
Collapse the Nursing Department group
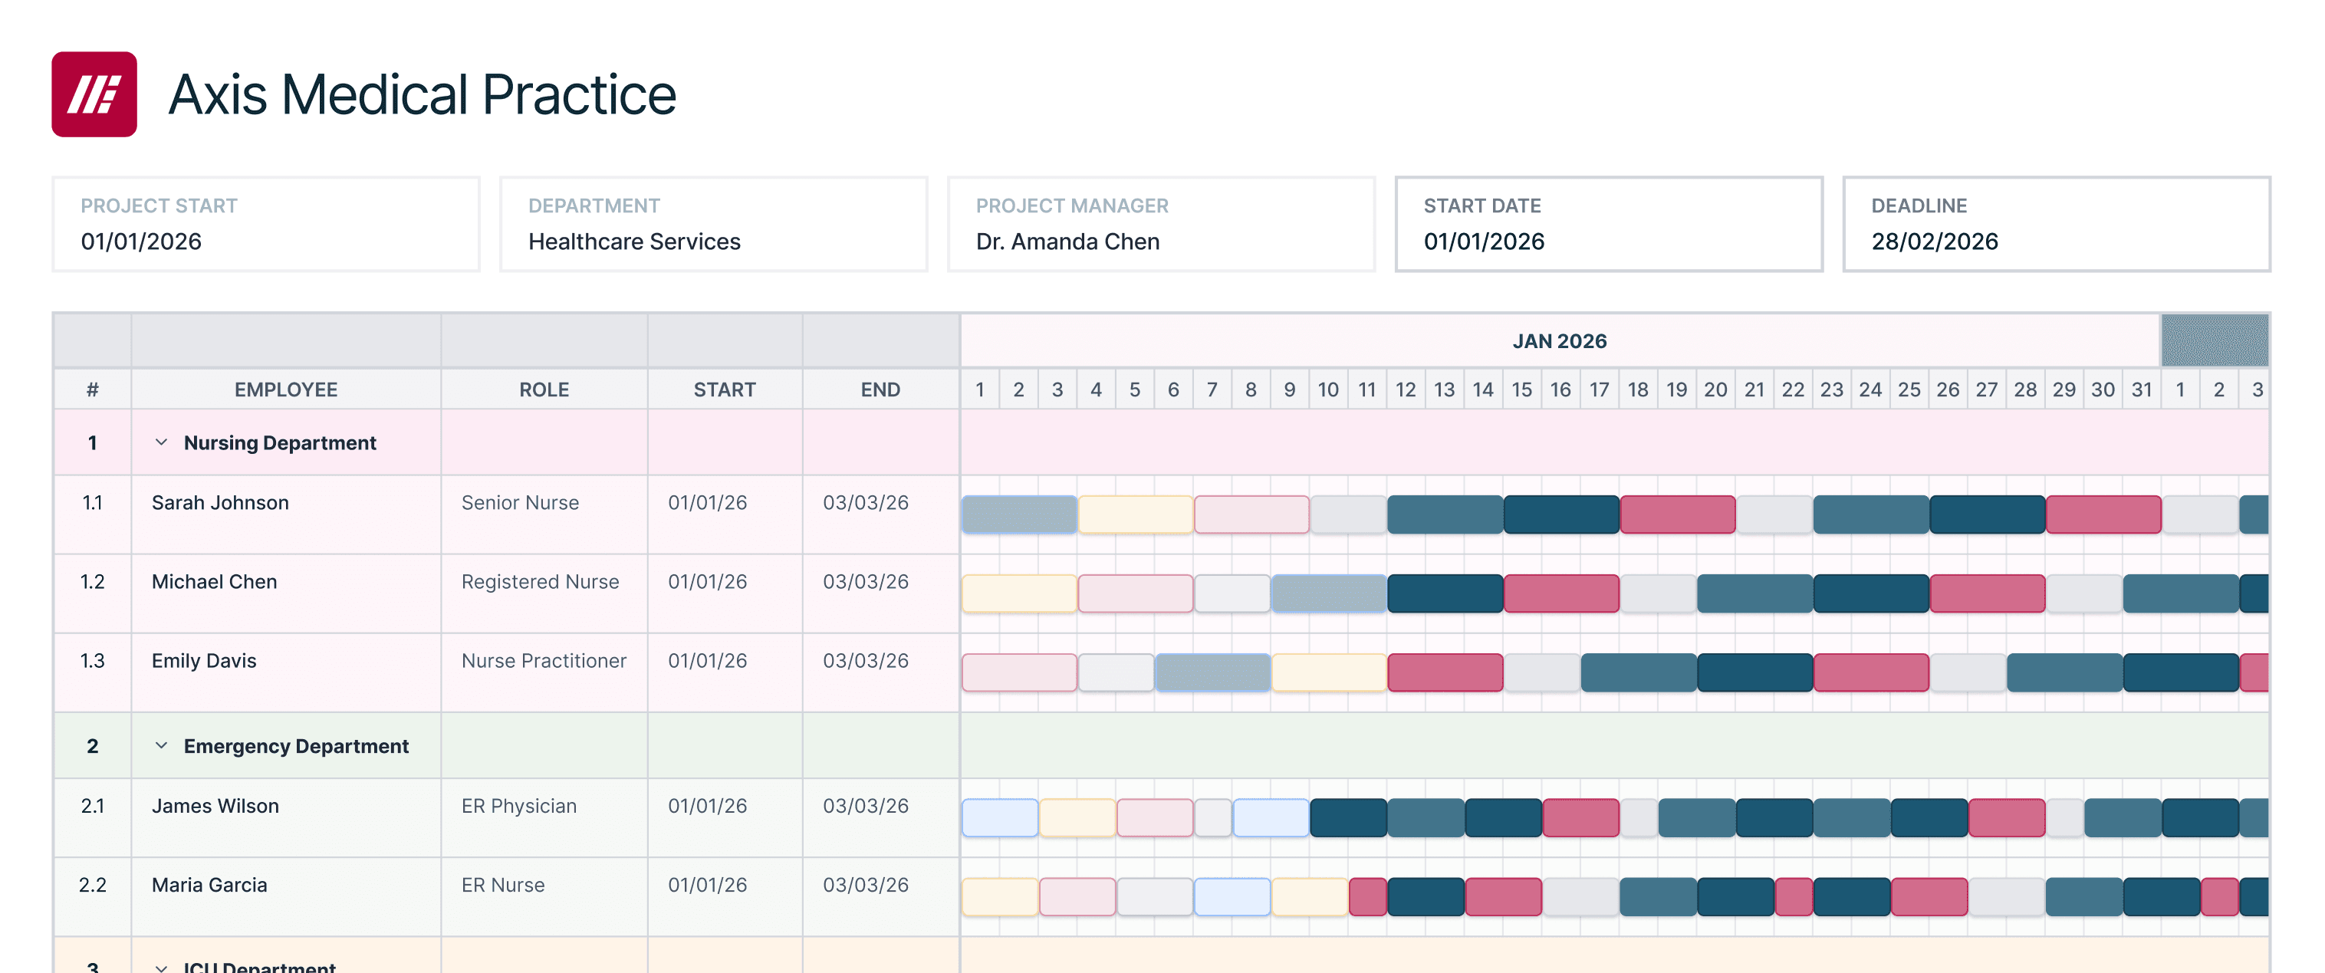click(x=162, y=442)
